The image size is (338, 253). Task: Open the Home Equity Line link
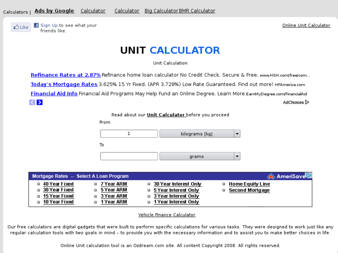click(x=249, y=184)
